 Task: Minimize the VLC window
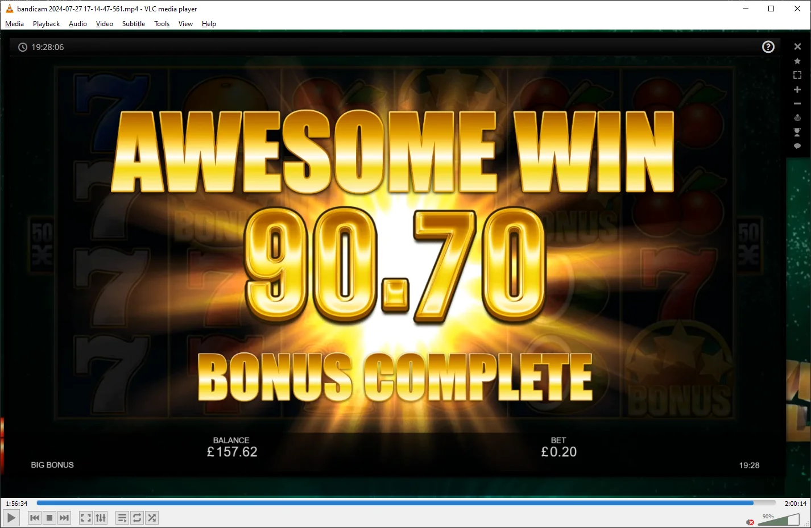(x=746, y=9)
